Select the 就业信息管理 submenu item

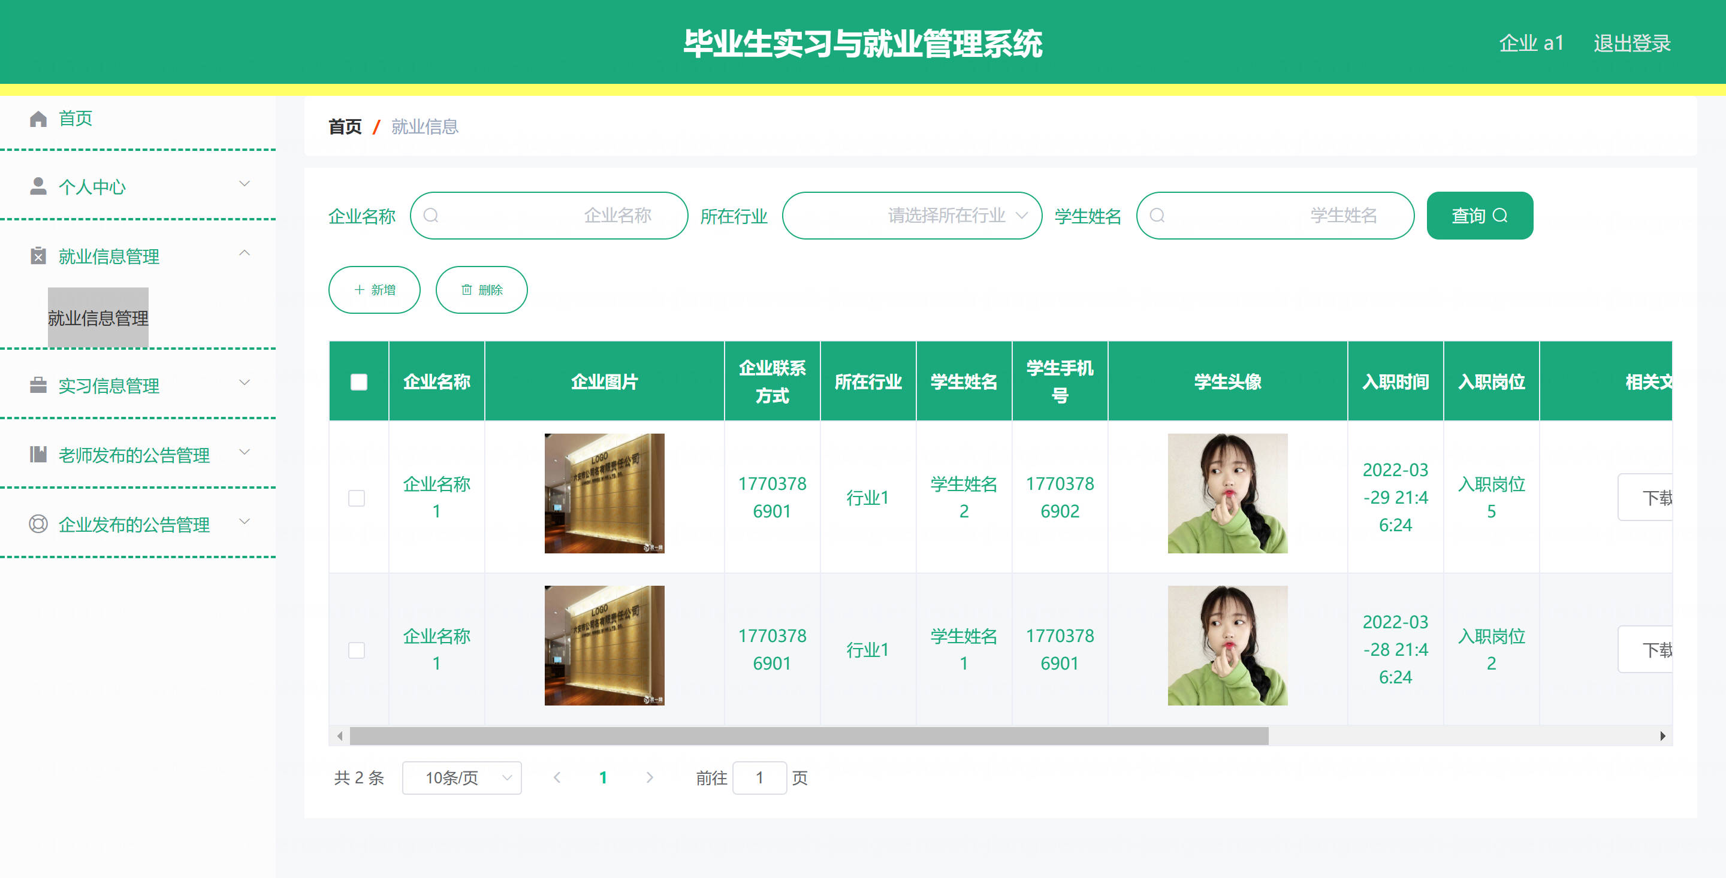click(x=98, y=317)
